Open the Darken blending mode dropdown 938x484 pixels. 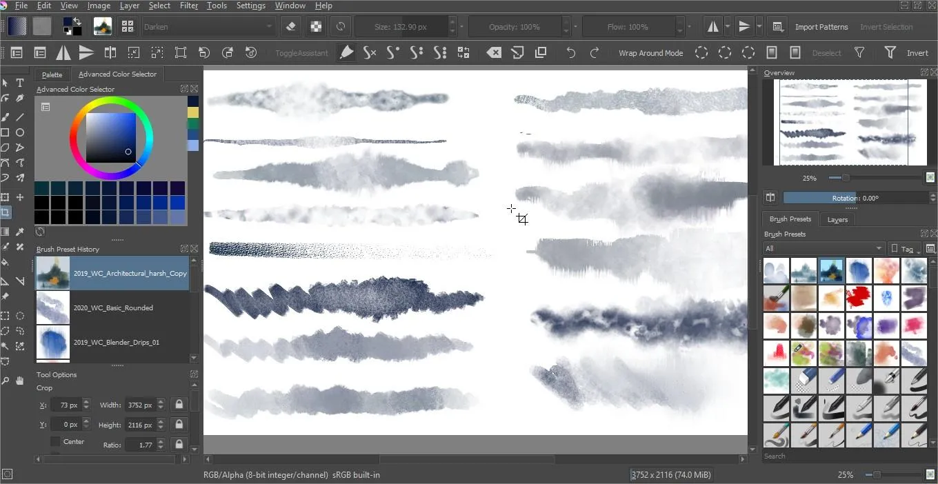(210, 27)
